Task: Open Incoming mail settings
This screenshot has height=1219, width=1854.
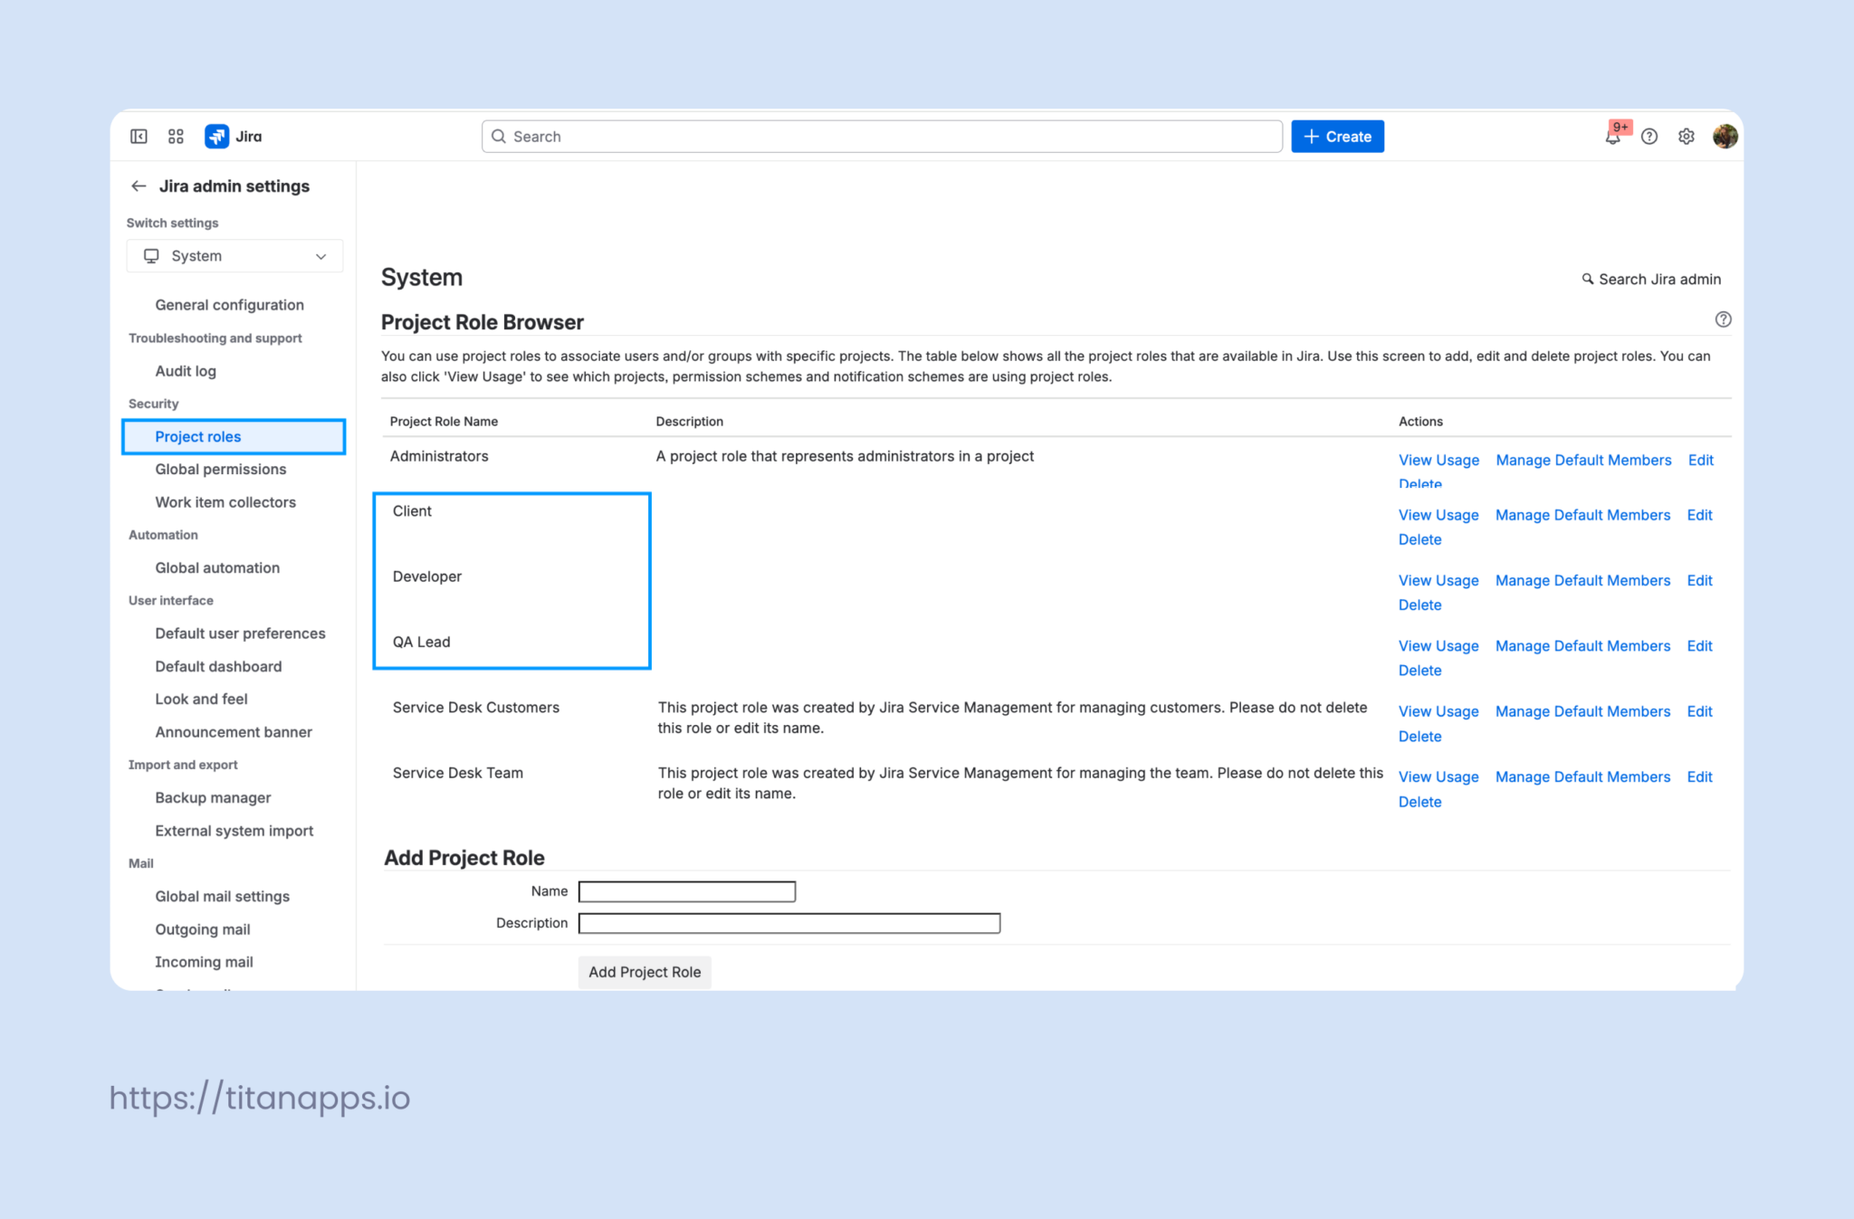Action: pos(204,961)
